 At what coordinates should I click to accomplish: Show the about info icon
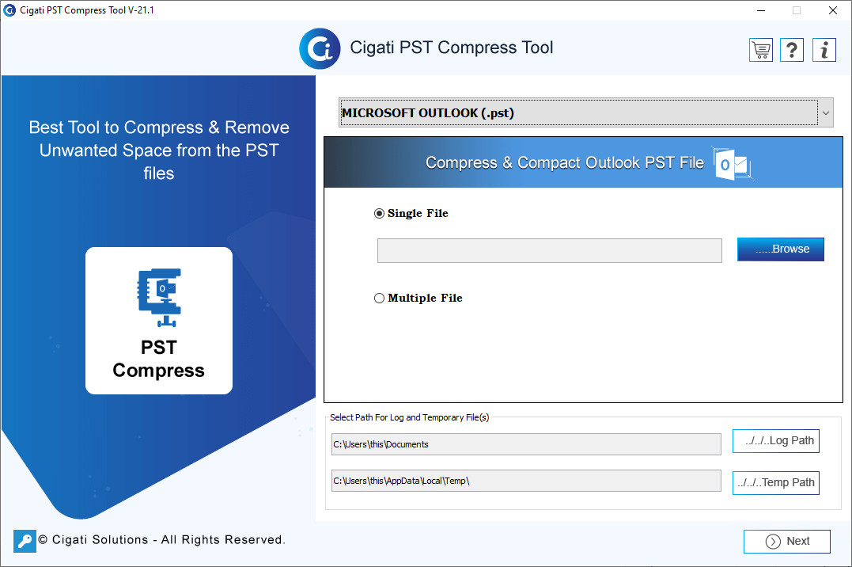(824, 50)
